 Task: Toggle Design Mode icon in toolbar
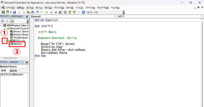[60, 12]
